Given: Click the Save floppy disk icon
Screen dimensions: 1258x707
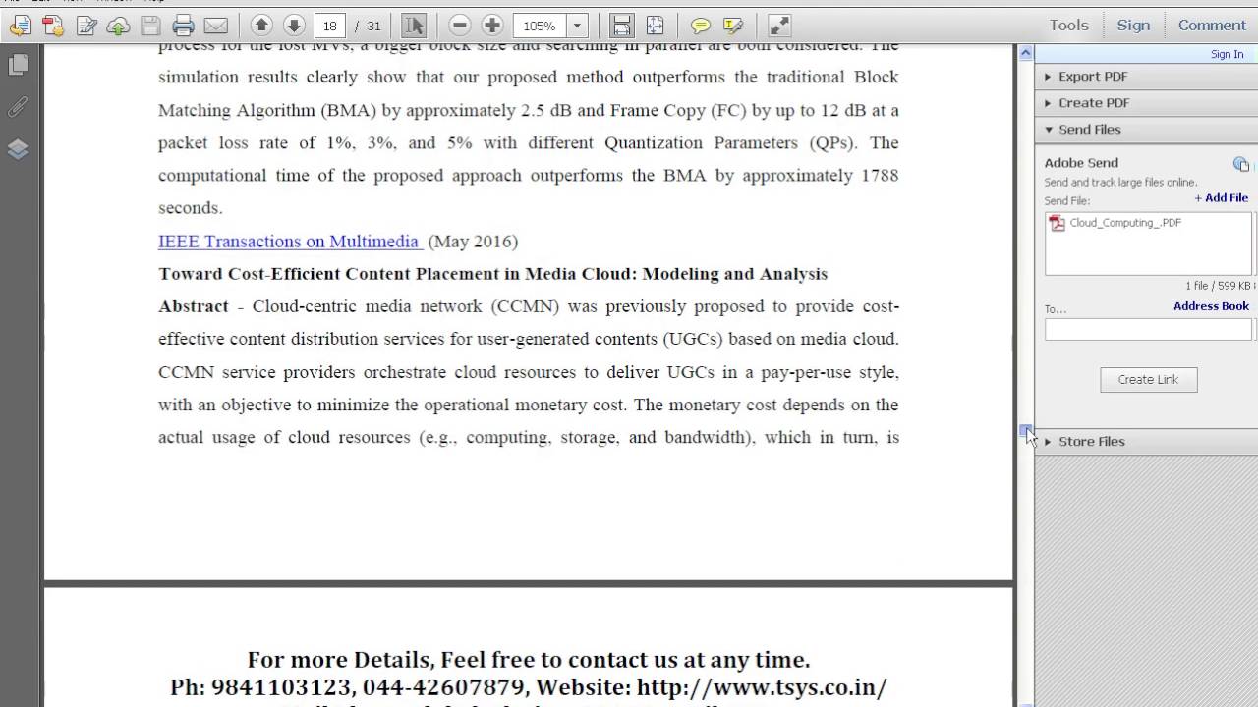Looking at the screenshot, I should (x=150, y=26).
